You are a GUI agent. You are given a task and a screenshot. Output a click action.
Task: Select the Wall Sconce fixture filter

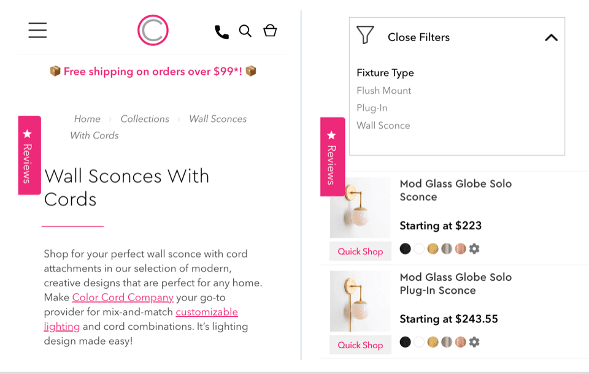point(383,125)
